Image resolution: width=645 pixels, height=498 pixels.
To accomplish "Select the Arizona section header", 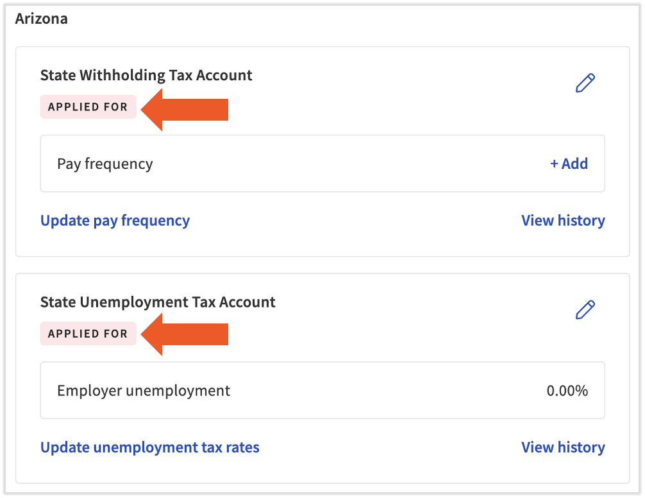I will (41, 19).
